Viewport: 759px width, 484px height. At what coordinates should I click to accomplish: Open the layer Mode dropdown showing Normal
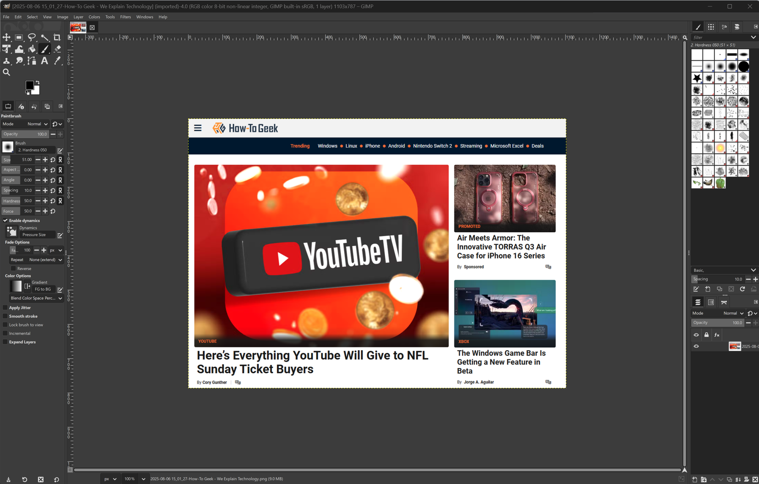pos(731,313)
